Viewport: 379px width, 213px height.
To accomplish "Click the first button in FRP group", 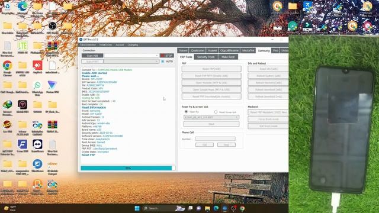I will pyautogui.click(x=211, y=69).
